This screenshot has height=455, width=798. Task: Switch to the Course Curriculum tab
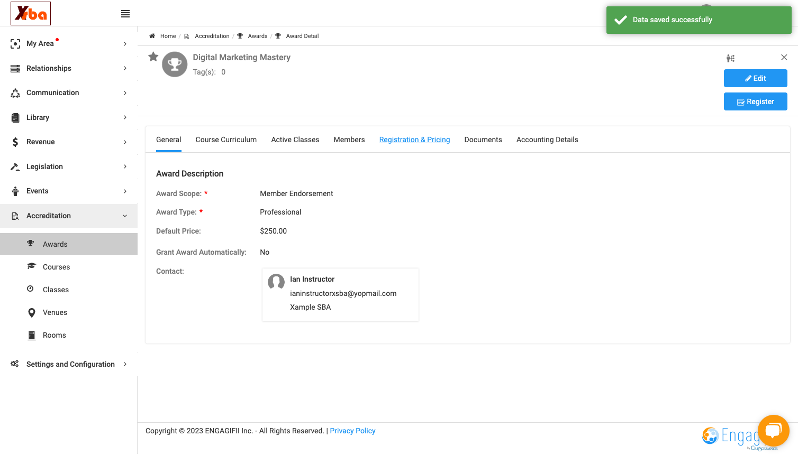pyautogui.click(x=226, y=140)
